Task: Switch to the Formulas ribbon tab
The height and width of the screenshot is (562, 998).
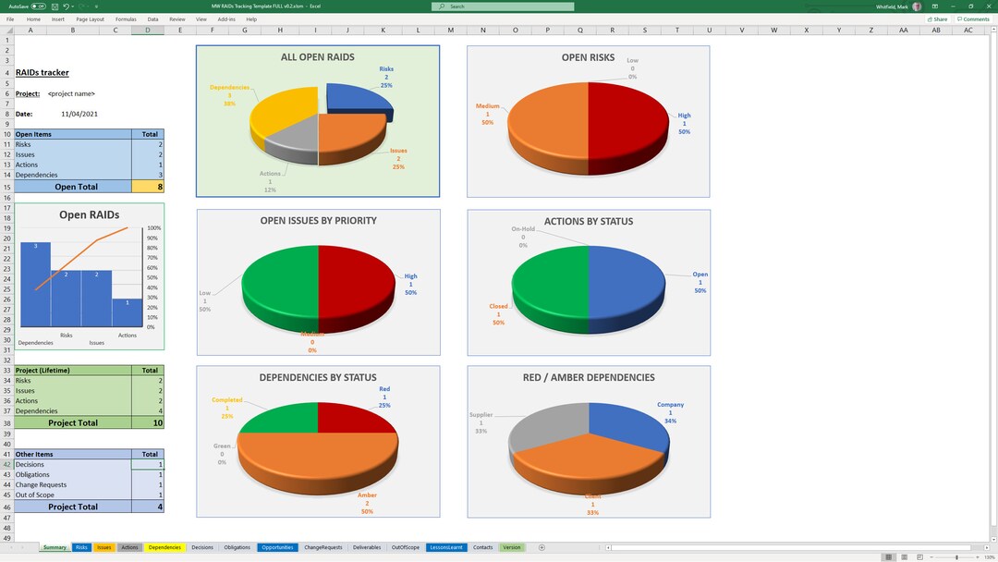Action: coord(126,18)
